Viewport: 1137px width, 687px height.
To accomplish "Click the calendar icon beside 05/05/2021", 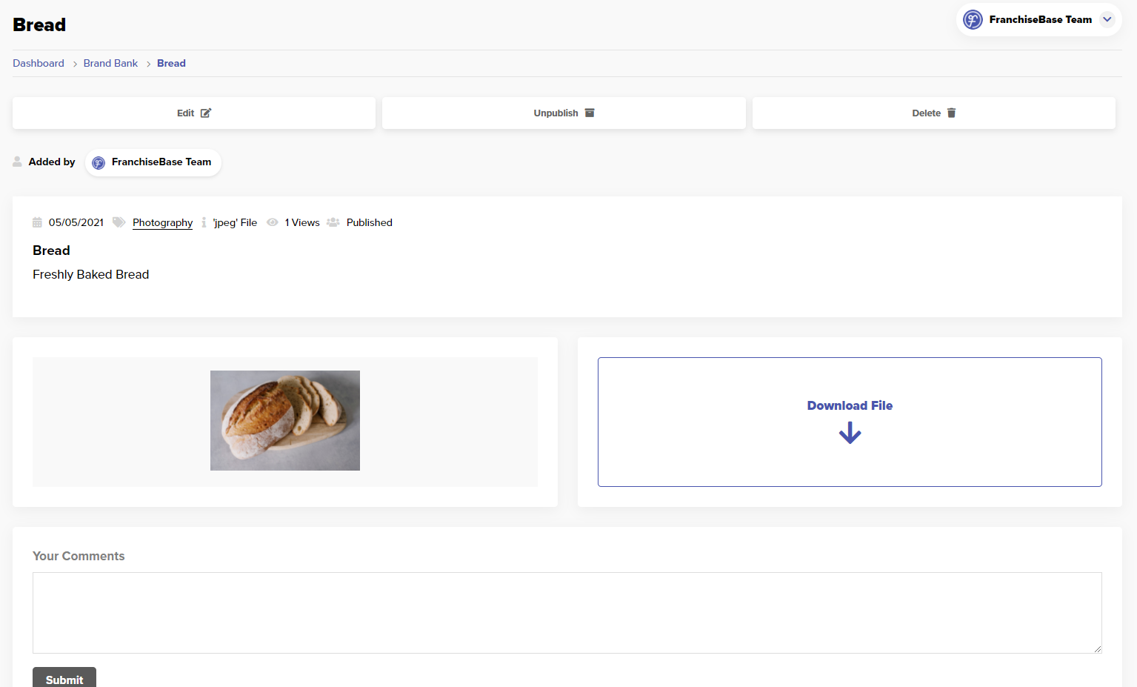I will point(37,223).
